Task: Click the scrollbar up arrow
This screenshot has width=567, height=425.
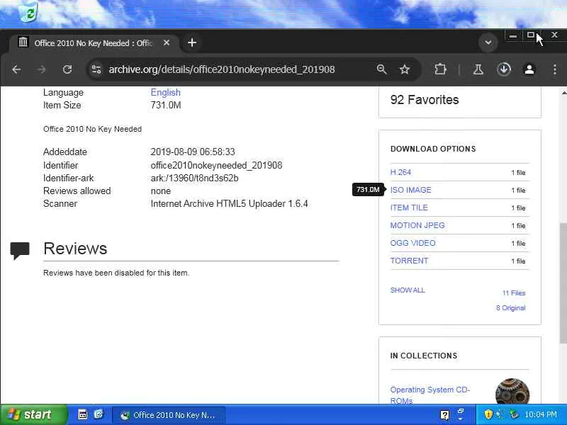Action: click(563, 93)
